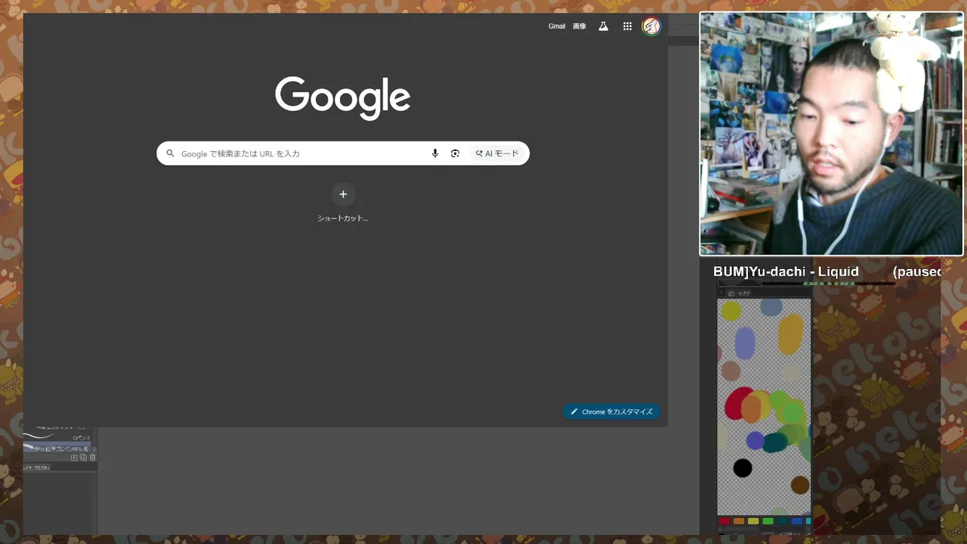This screenshot has width=967, height=544.
Task: Select the highlighted brush preset row
Action: [57, 447]
